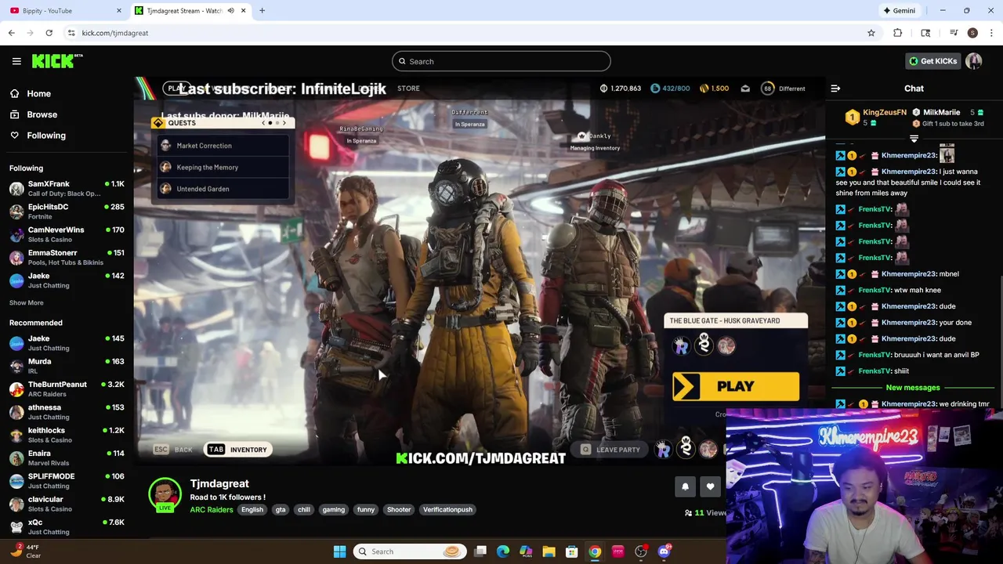Open the Chrome extensions menu
This screenshot has width=1003, height=564.
pos(898,33)
